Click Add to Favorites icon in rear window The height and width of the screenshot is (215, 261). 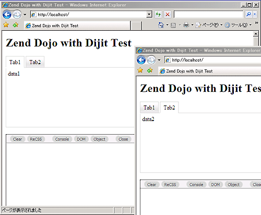pyautogui.click(x=16, y=25)
